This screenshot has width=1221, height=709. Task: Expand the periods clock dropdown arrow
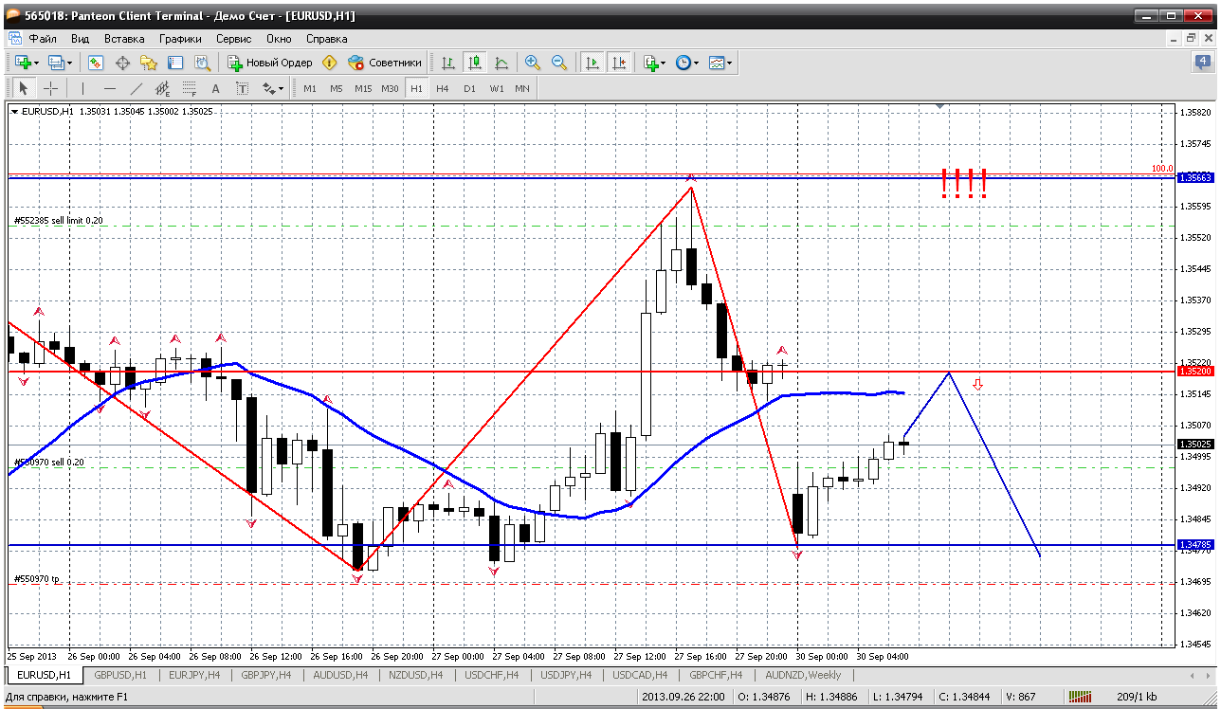[696, 64]
